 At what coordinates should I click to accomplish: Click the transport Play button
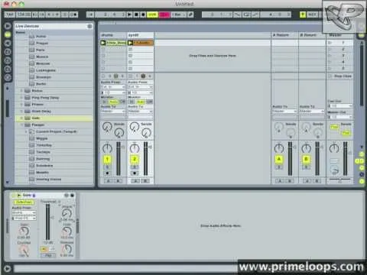coord(129,15)
